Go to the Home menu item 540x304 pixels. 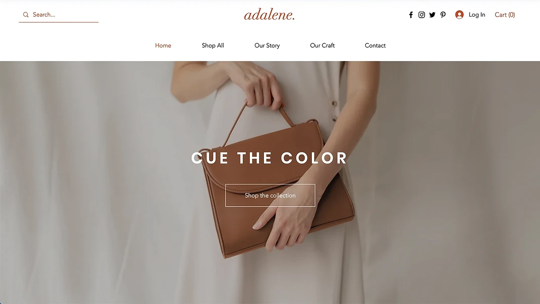[x=163, y=45]
